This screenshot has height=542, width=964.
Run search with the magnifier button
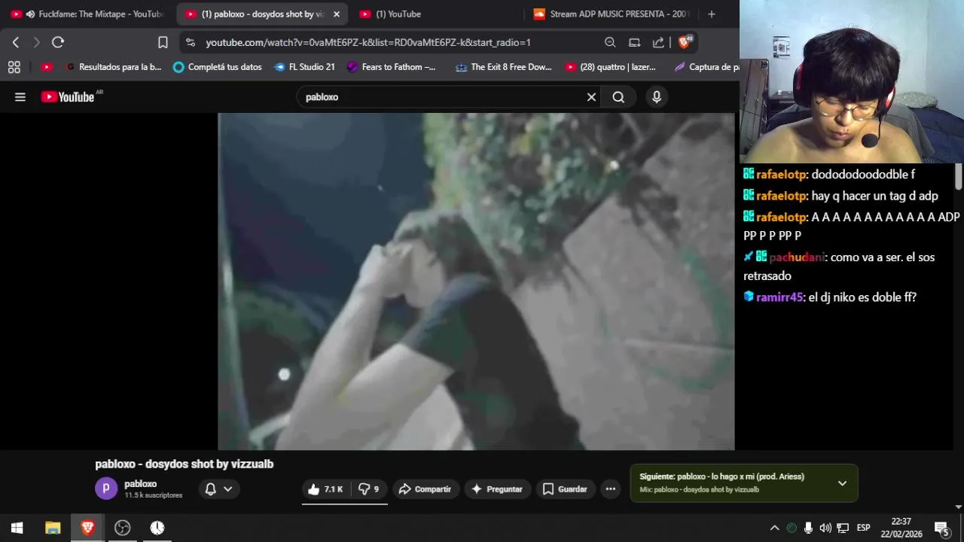pyautogui.click(x=618, y=97)
